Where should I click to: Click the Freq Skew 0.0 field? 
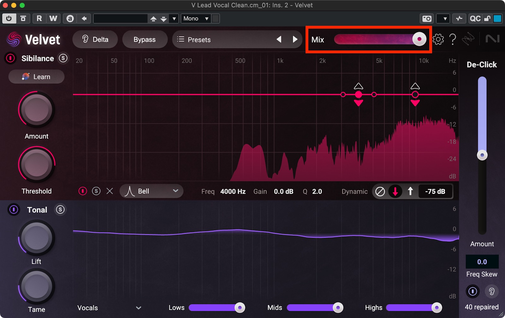coord(482,262)
